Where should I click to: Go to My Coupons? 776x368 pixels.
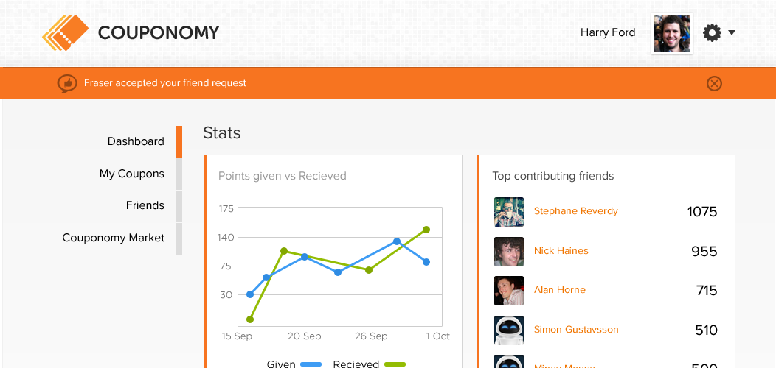pyautogui.click(x=132, y=174)
